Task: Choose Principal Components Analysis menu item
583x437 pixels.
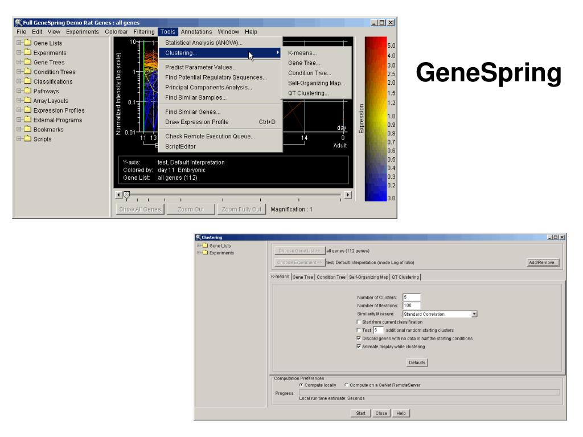Action: click(220, 87)
